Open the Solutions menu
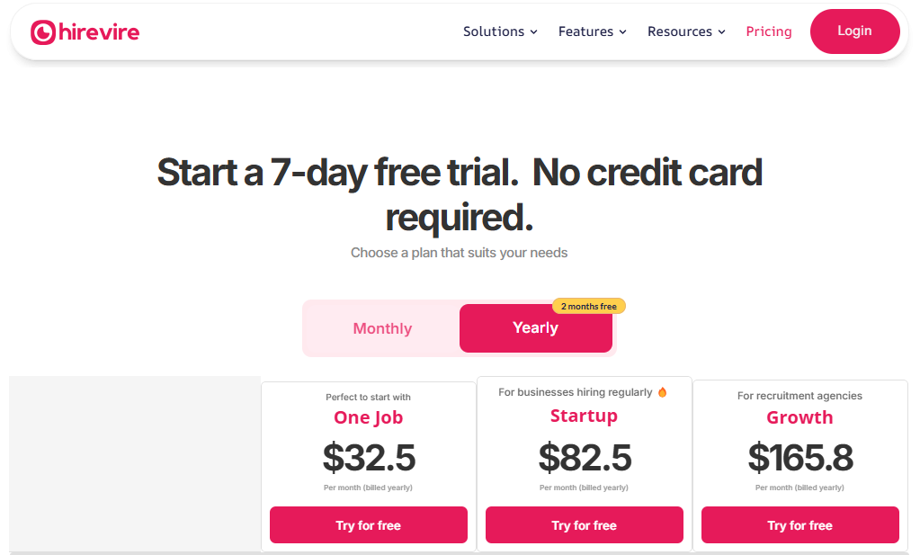The width and height of the screenshot is (920, 555). click(x=494, y=31)
